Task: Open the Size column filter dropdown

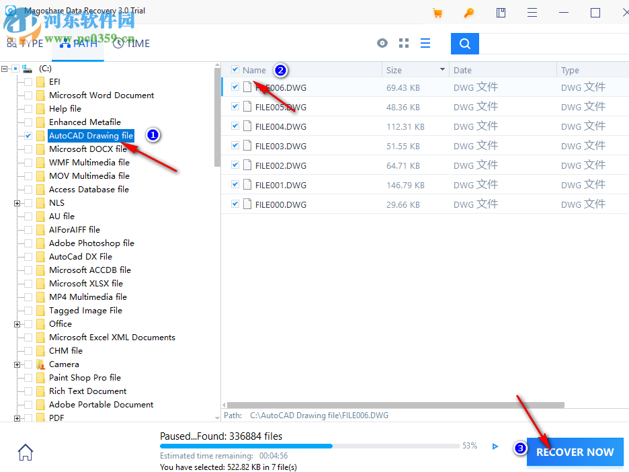Action: pos(442,69)
